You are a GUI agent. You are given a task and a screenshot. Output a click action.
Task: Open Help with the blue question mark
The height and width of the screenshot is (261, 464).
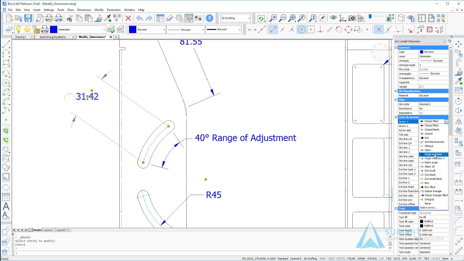click(210, 18)
